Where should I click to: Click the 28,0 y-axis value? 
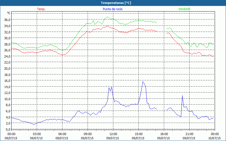tap(7, 44)
